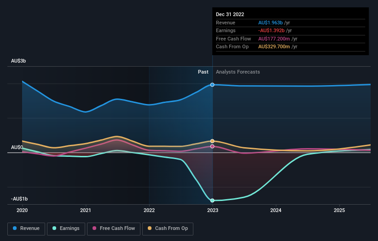Click the AU$3b y-axis label
This screenshot has width=378, height=241.
18,61
